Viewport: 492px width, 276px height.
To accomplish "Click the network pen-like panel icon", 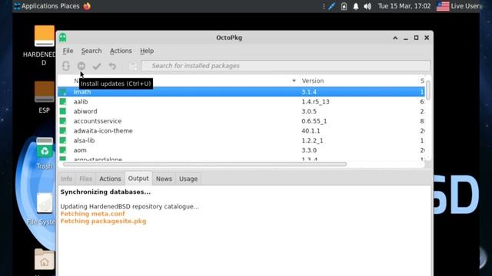I will pyautogui.click(x=331, y=6).
